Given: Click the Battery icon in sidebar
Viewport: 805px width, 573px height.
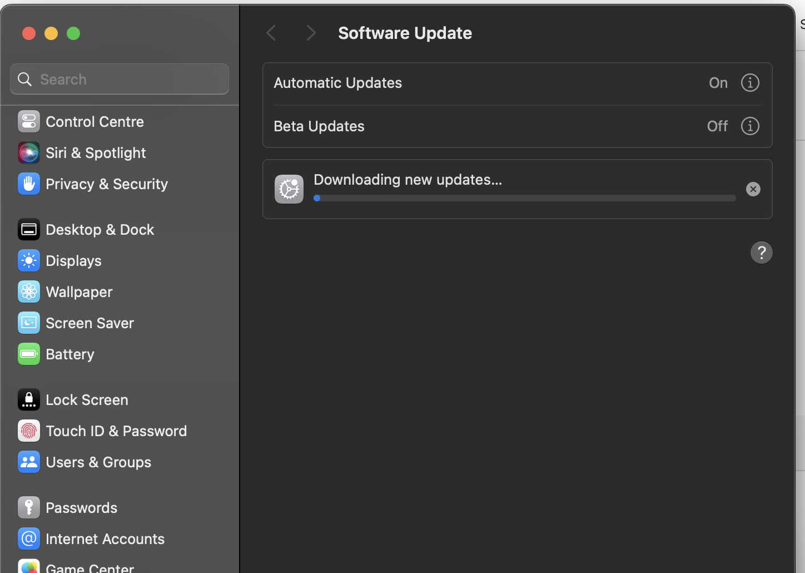Looking at the screenshot, I should [x=29, y=354].
